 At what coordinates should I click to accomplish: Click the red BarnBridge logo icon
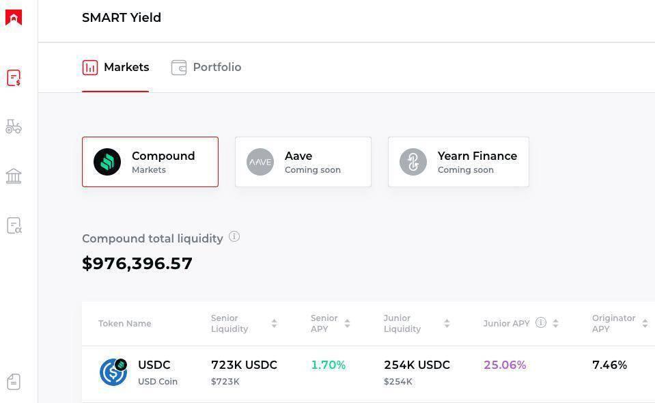click(x=14, y=18)
